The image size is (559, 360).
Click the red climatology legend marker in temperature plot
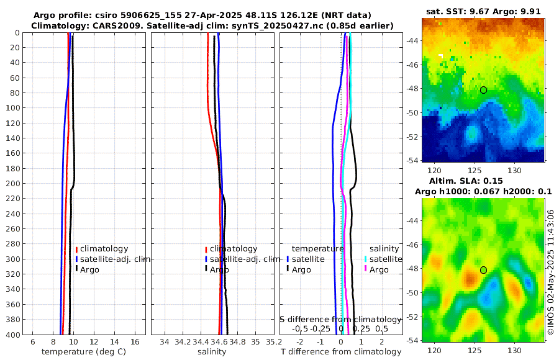76,249
